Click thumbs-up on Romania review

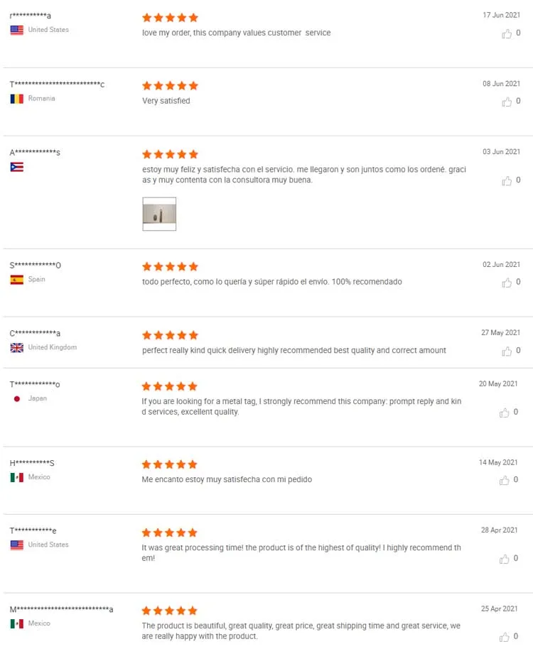pyautogui.click(x=507, y=102)
